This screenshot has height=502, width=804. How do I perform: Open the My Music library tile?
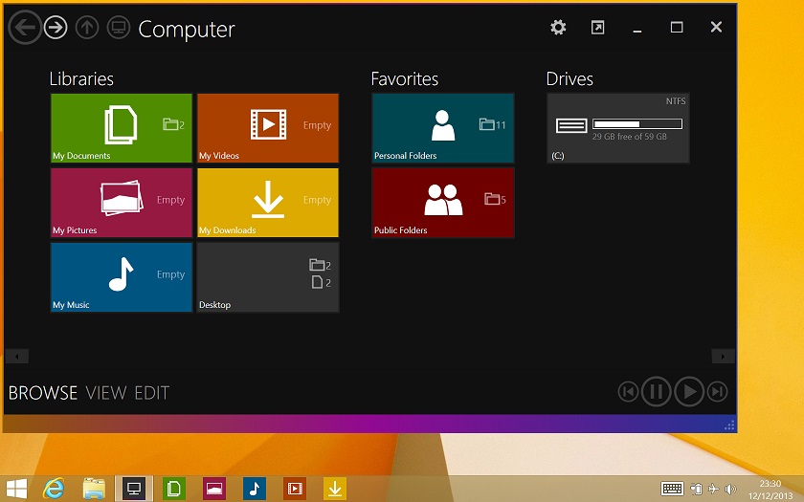click(121, 277)
